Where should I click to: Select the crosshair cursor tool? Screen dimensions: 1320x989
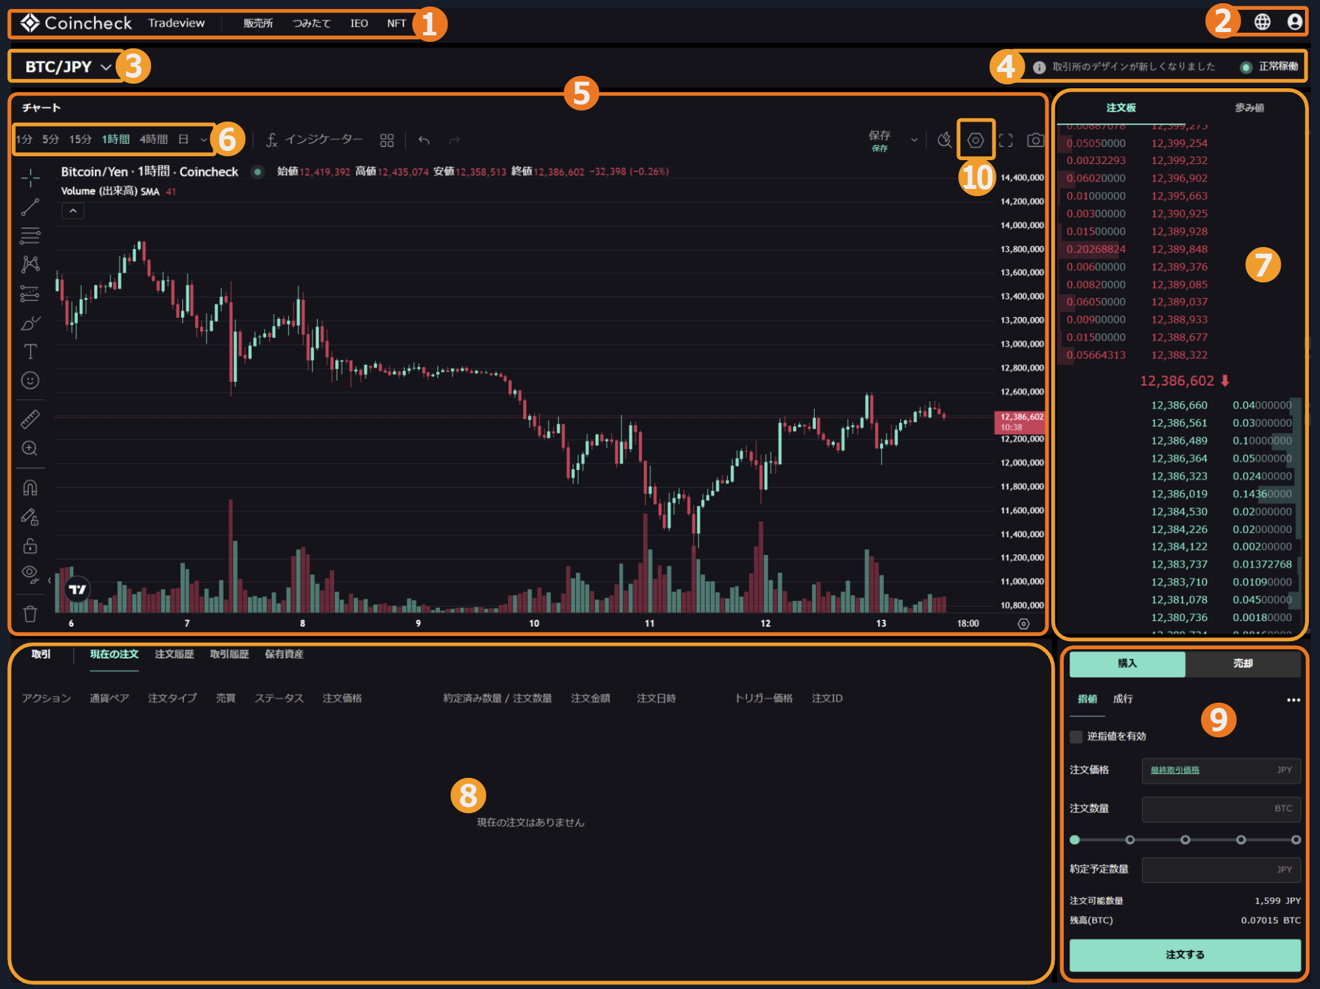(x=30, y=178)
